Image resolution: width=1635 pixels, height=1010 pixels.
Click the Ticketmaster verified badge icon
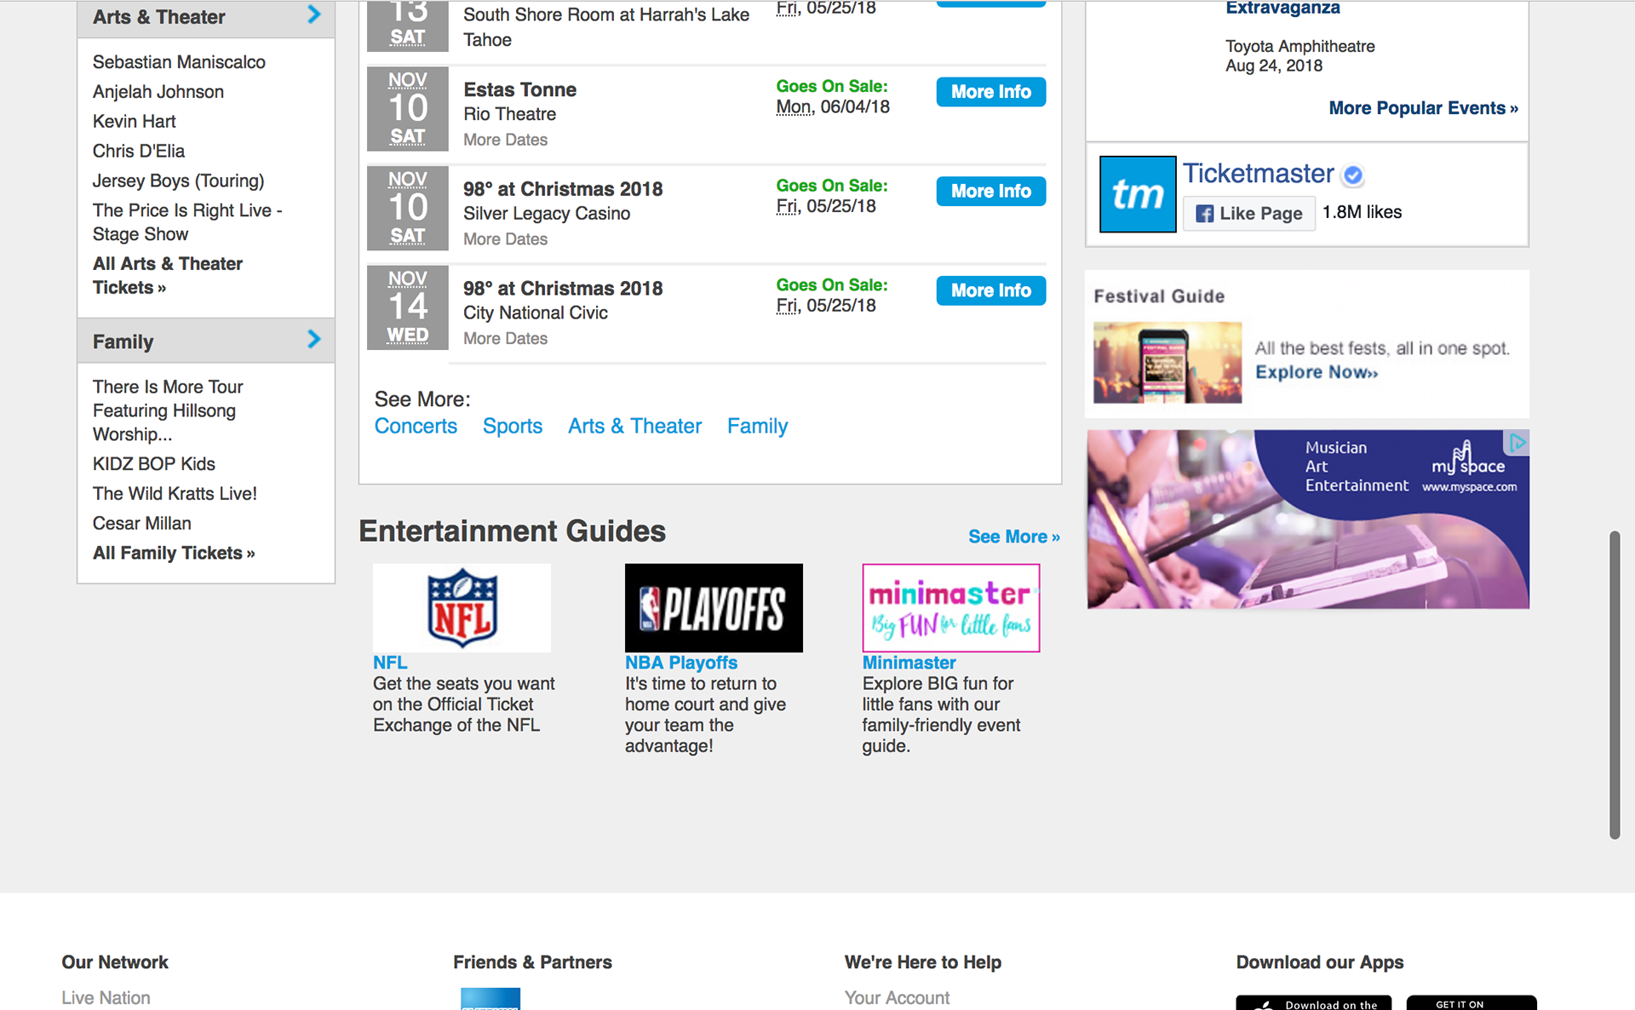tap(1352, 175)
